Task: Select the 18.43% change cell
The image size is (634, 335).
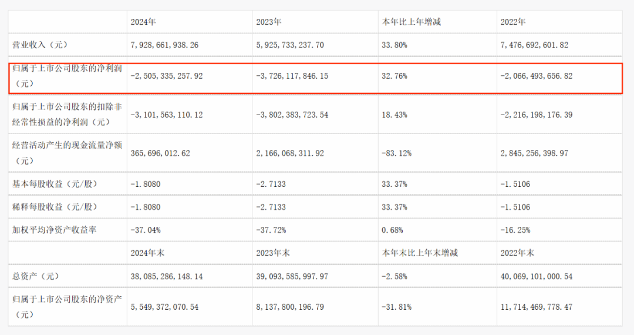Action: [x=393, y=115]
